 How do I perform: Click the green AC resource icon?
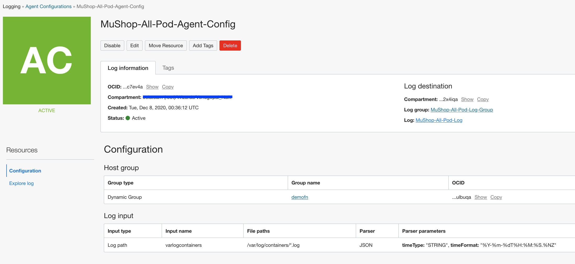point(47,61)
